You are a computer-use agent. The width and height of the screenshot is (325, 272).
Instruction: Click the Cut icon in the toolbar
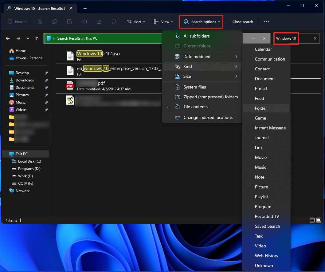coord(40,22)
